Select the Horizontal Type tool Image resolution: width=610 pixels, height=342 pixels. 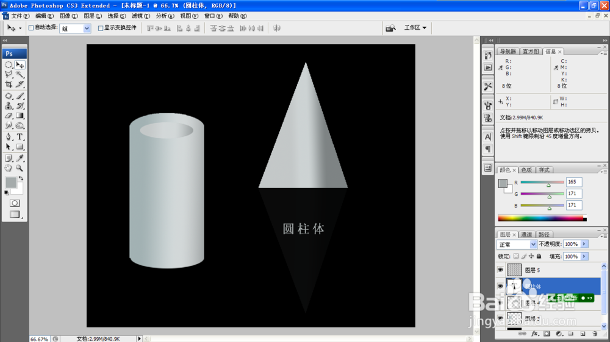point(20,137)
